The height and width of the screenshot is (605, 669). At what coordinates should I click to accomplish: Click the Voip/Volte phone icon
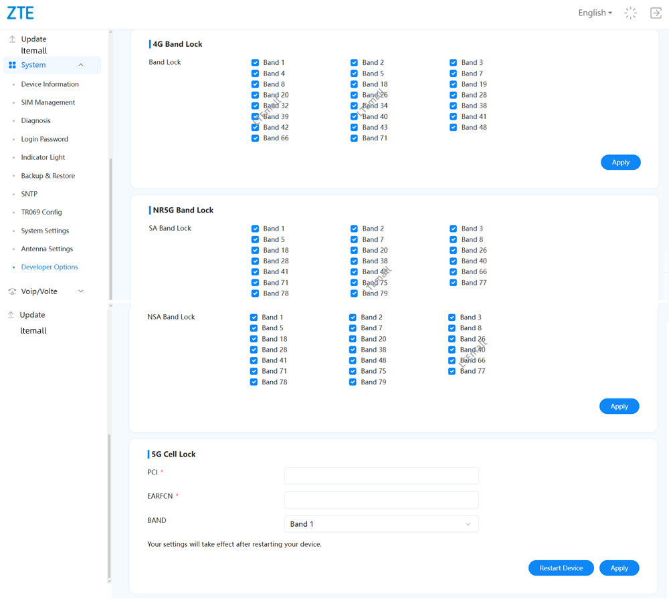(12, 291)
